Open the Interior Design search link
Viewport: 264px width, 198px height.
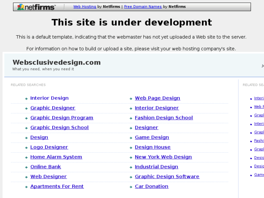pyautogui.click(x=49, y=98)
